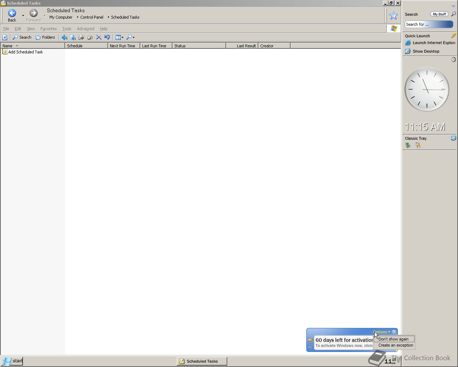Image resolution: width=458 pixels, height=367 pixels.
Task: Click the toolbar icon left of Delete
Action: 90,37
